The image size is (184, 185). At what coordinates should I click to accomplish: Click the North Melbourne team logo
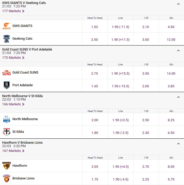[x=7, y=119]
